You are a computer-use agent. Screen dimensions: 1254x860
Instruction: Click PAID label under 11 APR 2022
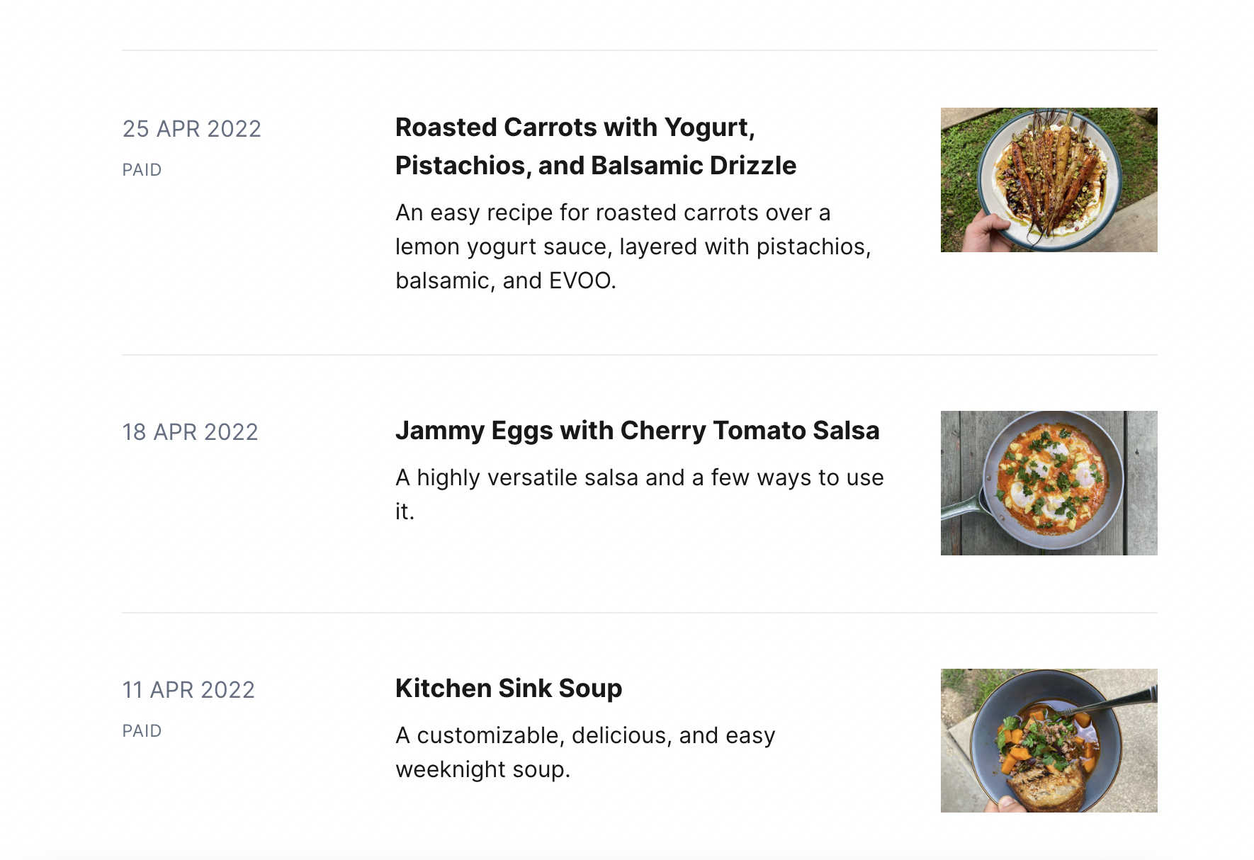(142, 731)
